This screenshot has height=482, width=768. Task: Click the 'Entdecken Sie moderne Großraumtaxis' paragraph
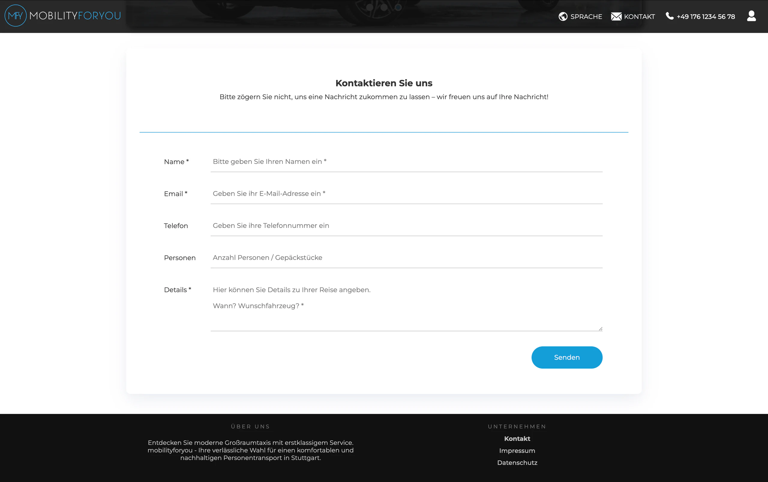tap(250, 450)
